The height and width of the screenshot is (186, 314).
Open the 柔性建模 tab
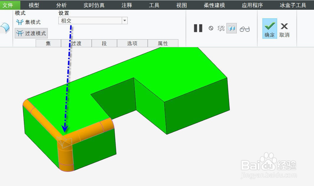click(214, 5)
